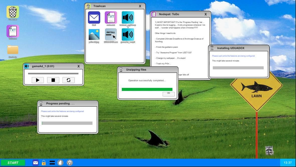Open the mountain picture jpg in Trashcan
The width and height of the screenshot is (296, 167).
(94, 34)
